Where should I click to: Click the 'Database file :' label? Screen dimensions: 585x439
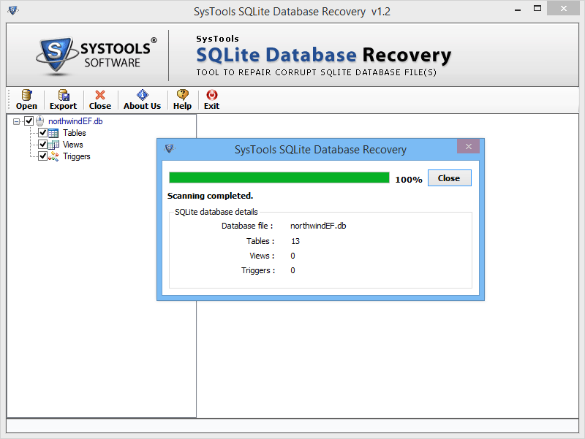[247, 226]
